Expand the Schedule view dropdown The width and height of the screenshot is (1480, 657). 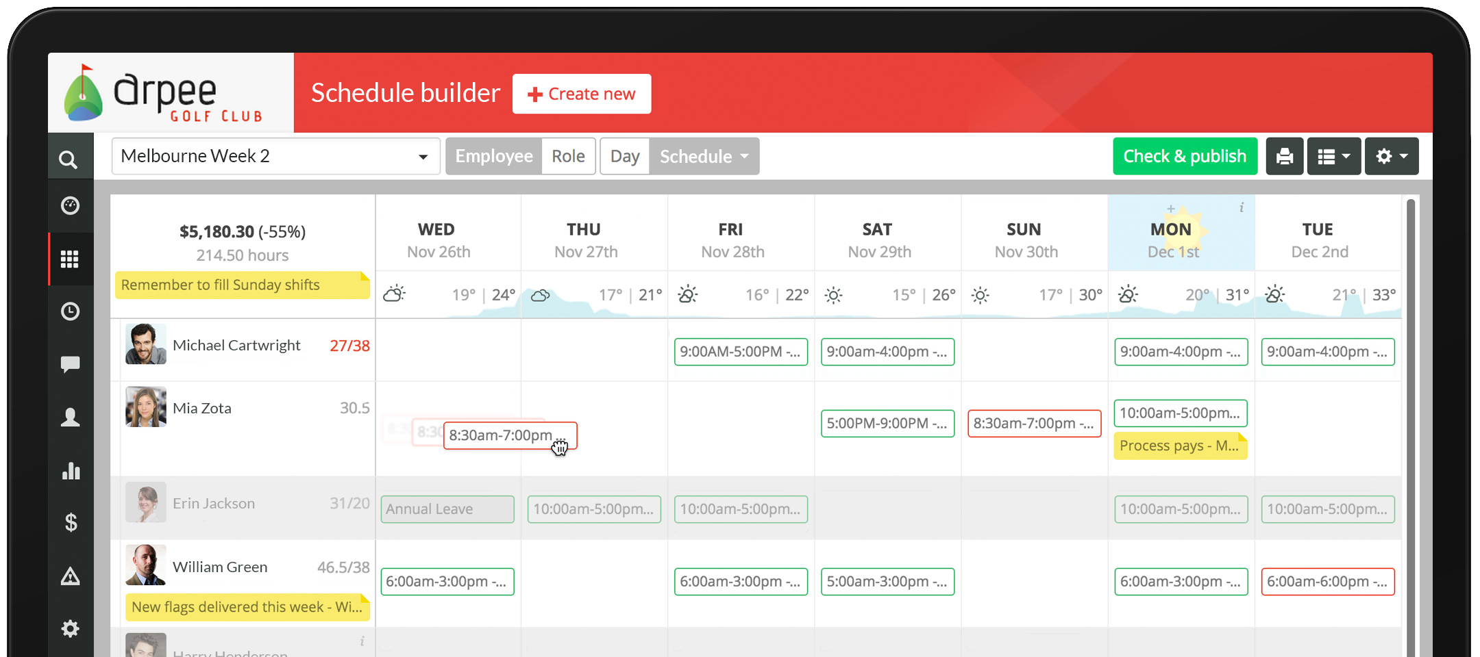point(704,156)
